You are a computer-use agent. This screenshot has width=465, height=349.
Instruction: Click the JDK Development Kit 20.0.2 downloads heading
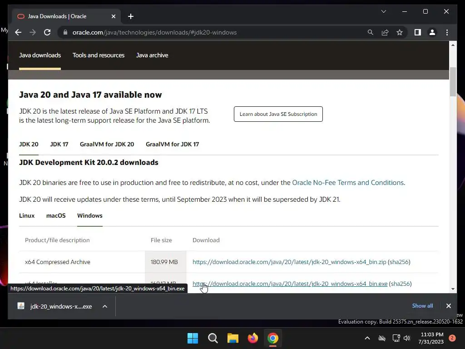89,163
